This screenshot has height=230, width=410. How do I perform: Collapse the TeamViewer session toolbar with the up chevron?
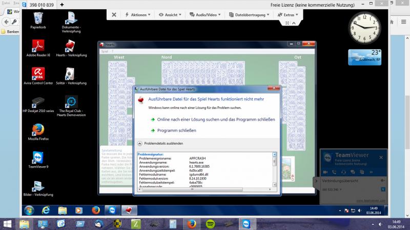pyautogui.click(x=294, y=23)
